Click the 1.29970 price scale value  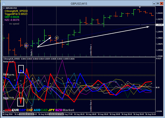pos(159,32)
